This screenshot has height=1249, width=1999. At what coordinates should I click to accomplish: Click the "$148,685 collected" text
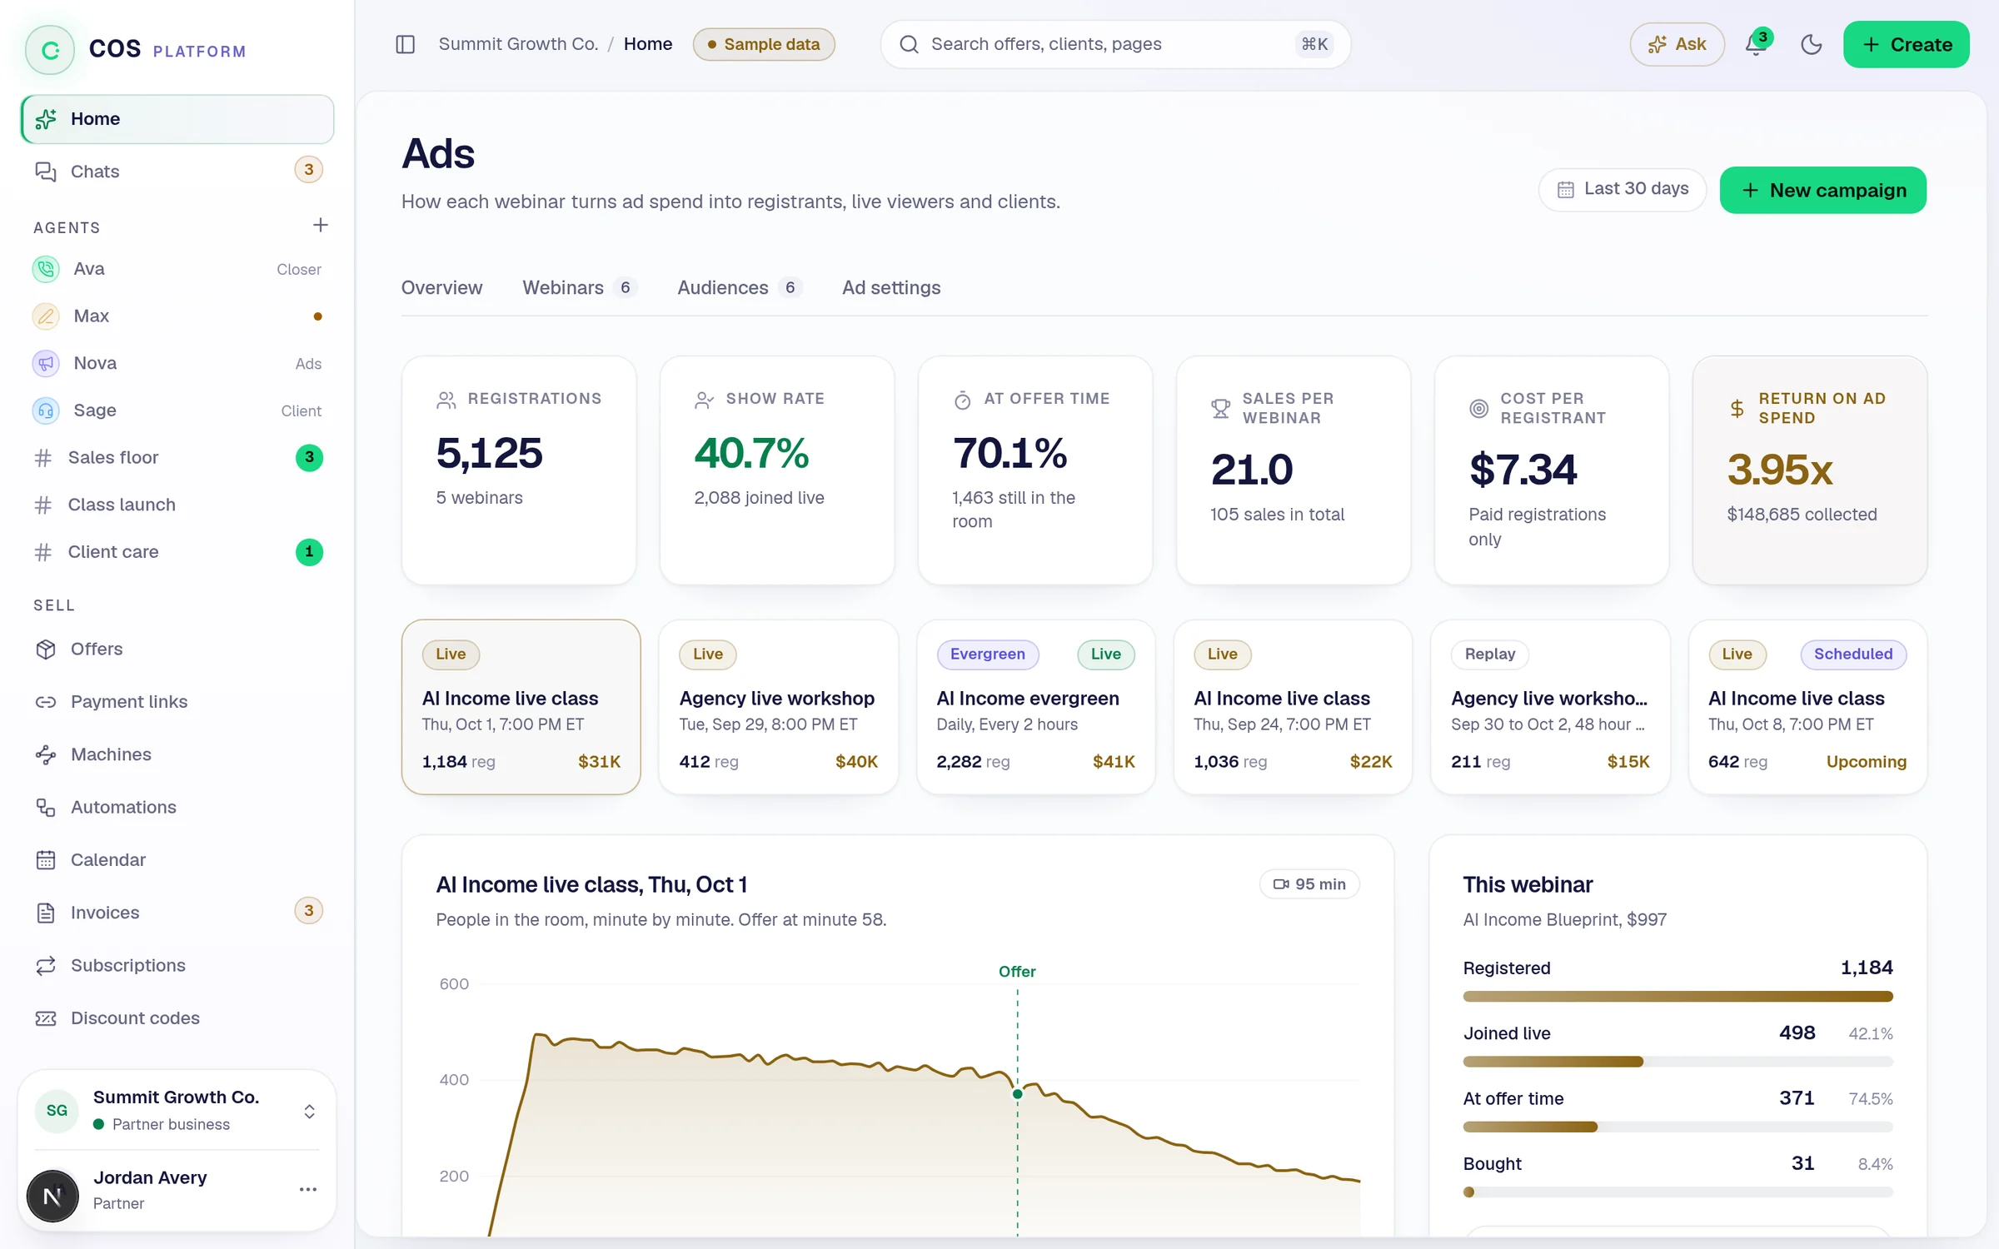[1802, 515]
